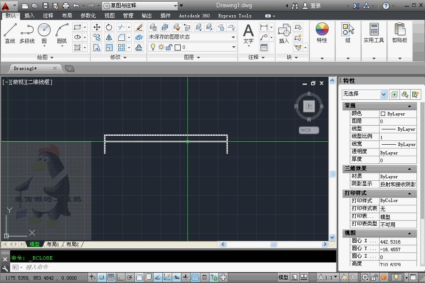
Task: Toggle Object Snap Tracking in status bar
Action: click(158, 277)
